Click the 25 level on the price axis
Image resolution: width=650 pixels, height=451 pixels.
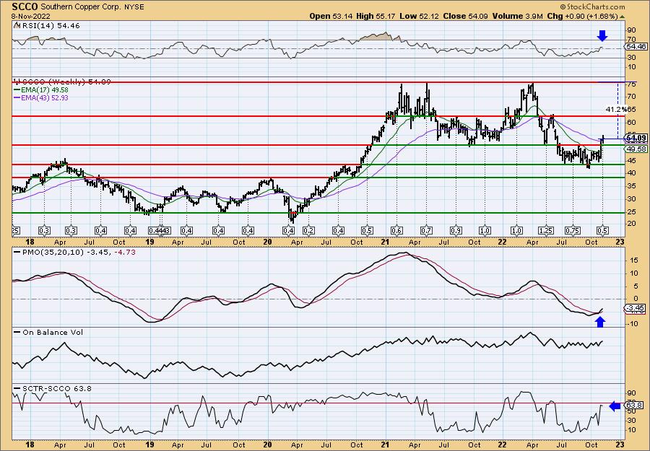tap(631, 211)
